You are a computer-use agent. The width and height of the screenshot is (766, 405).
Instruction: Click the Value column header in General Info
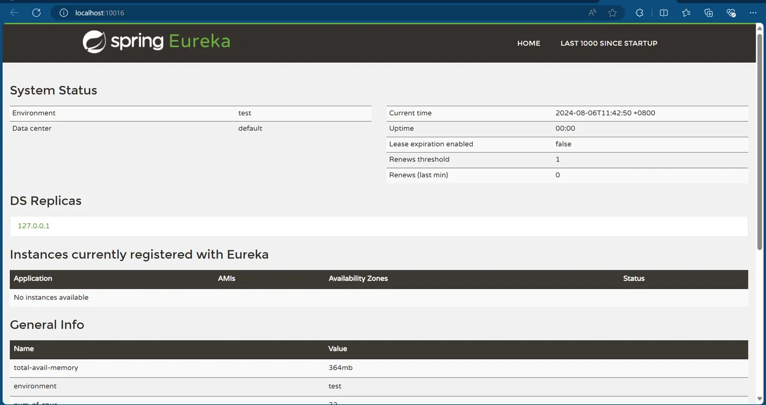point(338,349)
